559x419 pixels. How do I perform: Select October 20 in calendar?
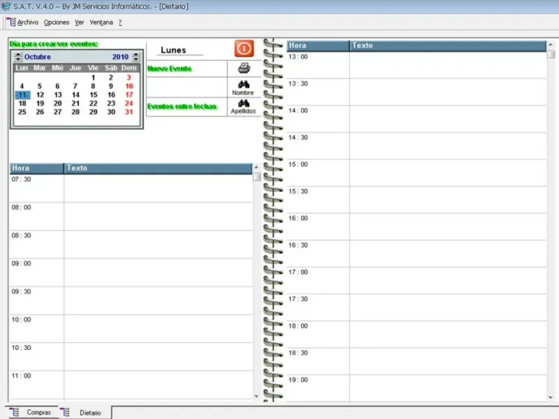[x=58, y=103]
